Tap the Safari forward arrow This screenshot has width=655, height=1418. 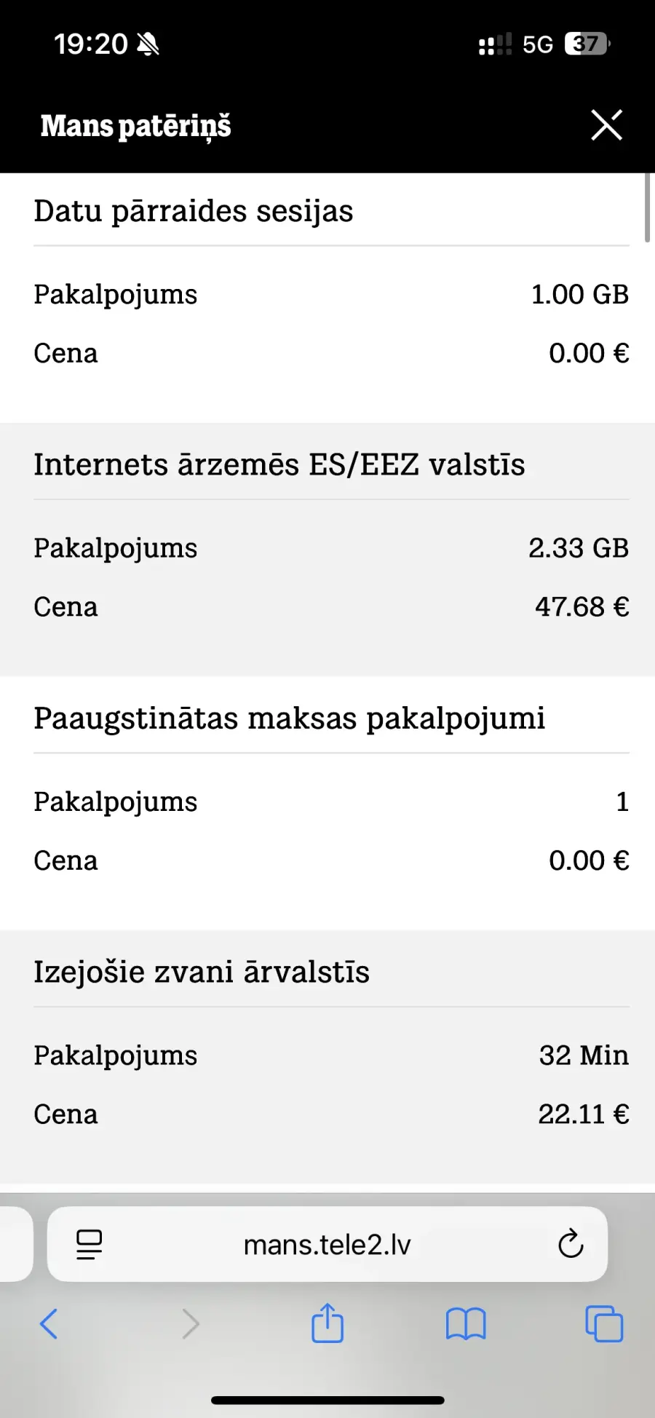(x=190, y=1323)
